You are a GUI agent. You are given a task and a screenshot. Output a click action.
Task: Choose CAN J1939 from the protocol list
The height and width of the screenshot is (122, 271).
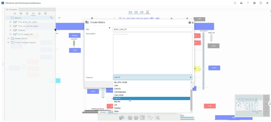pos(152,95)
